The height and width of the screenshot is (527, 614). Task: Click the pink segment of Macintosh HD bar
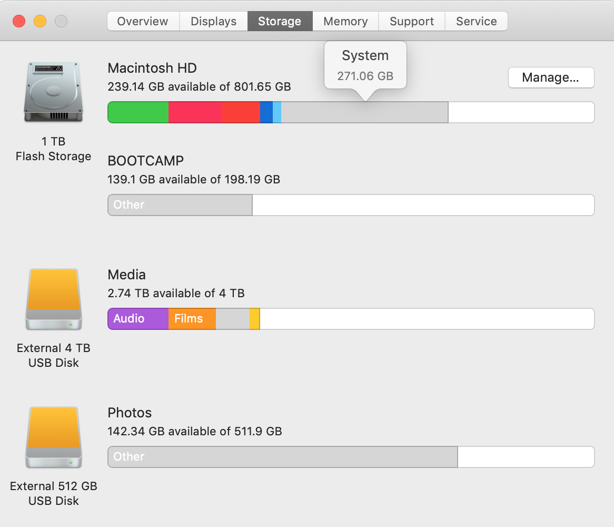click(x=195, y=112)
